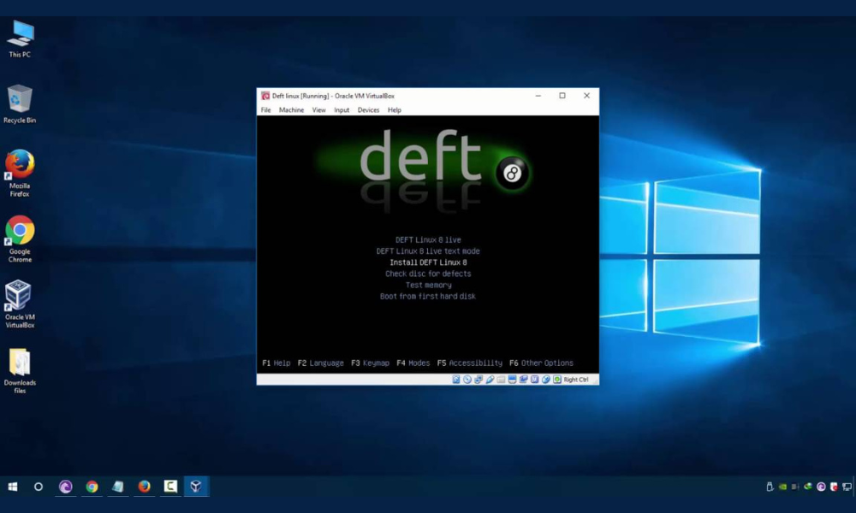This screenshot has width=856, height=513.
Task: Click the USB devices status icon
Action: click(x=490, y=380)
